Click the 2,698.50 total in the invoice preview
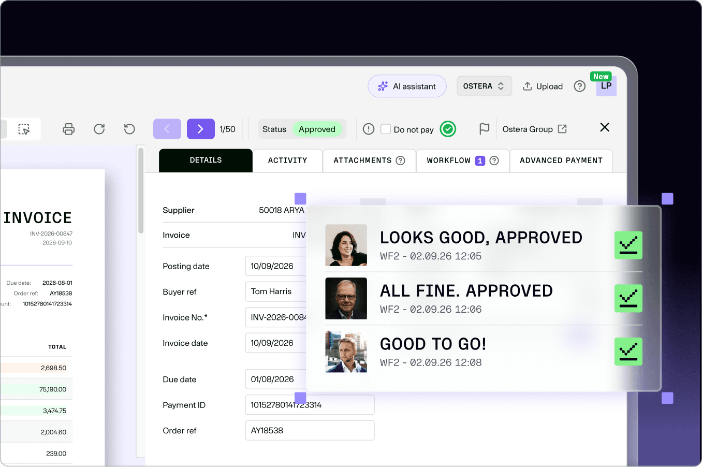Image resolution: width=702 pixels, height=467 pixels. (54, 368)
